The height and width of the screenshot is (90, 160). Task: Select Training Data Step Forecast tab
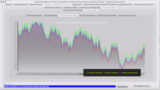click(x=68, y=15)
